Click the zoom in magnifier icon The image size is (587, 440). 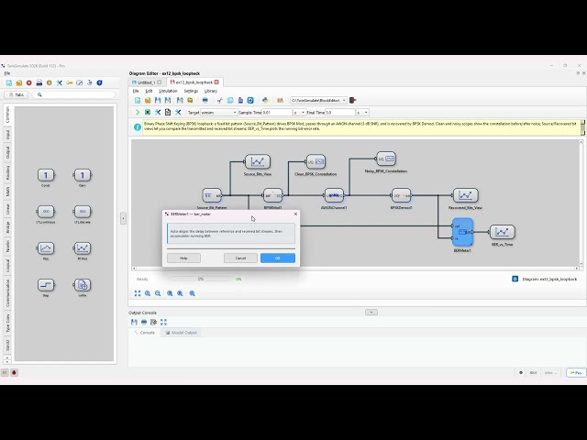pyautogui.click(x=148, y=293)
